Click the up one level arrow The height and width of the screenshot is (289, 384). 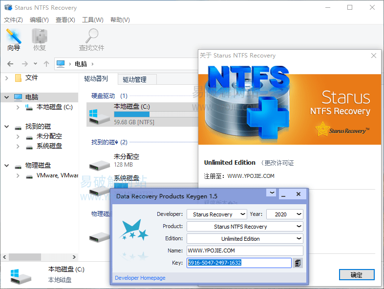click(x=46, y=64)
